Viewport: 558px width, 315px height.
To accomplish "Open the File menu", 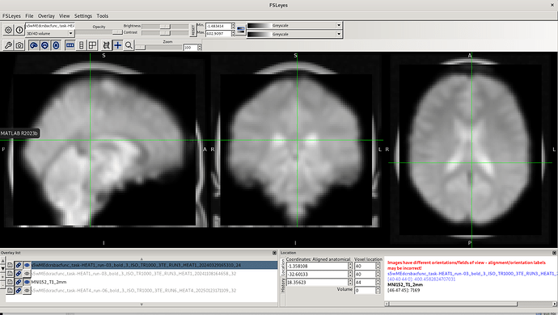I will click(29, 15).
